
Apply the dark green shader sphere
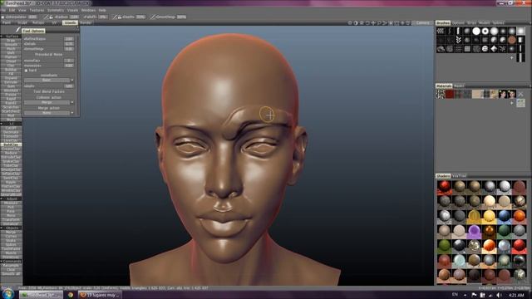(505, 231)
